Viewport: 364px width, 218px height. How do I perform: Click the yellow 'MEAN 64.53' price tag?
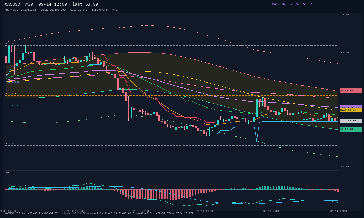click(x=351, y=110)
